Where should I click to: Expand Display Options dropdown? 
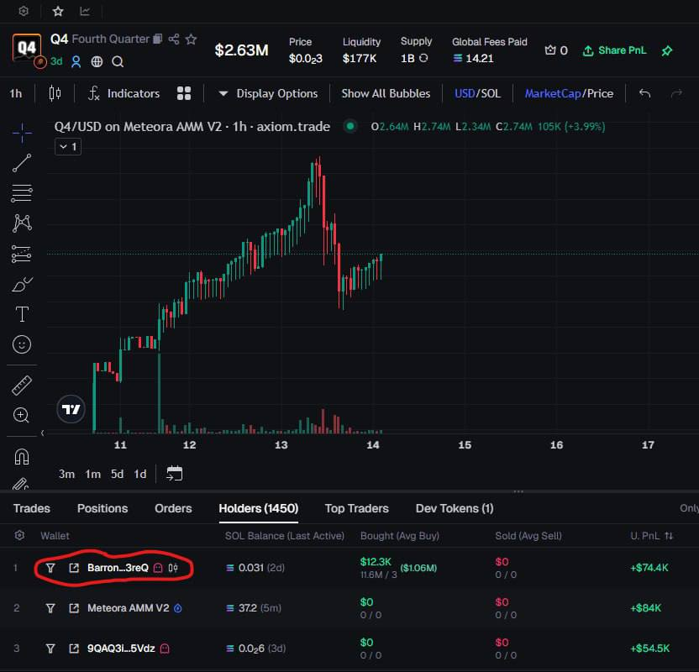[x=268, y=93]
